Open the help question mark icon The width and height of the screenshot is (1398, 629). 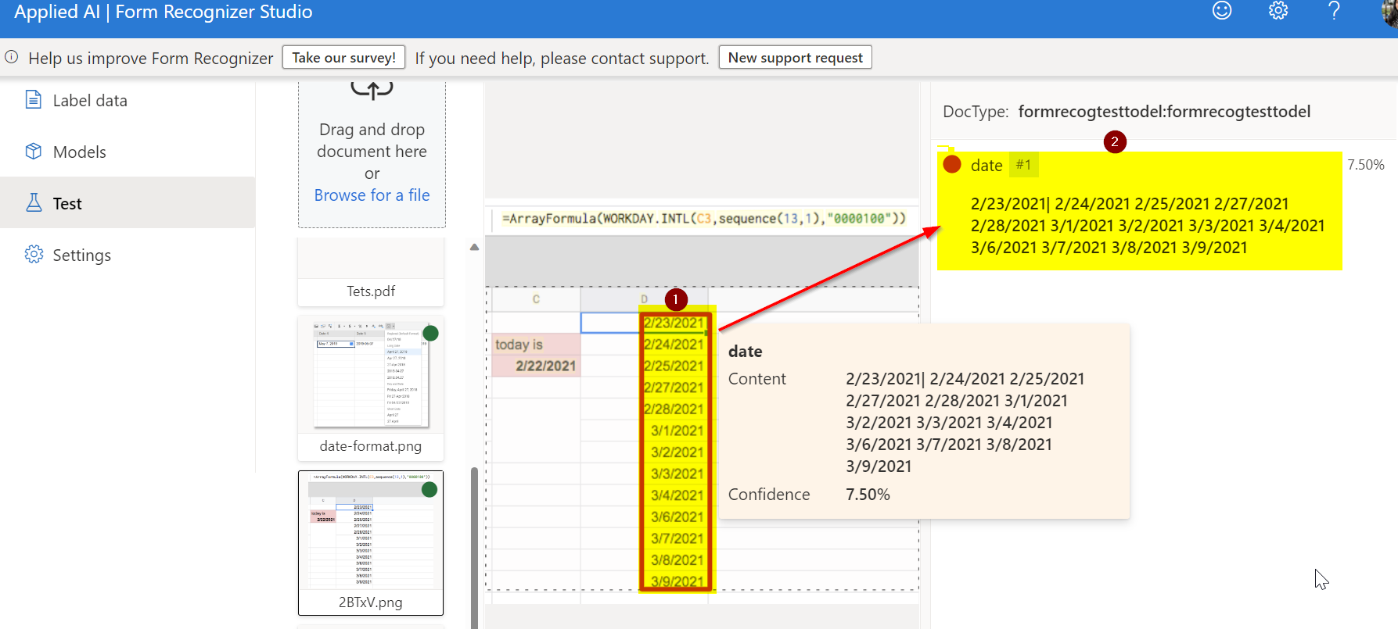[x=1334, y=10]
